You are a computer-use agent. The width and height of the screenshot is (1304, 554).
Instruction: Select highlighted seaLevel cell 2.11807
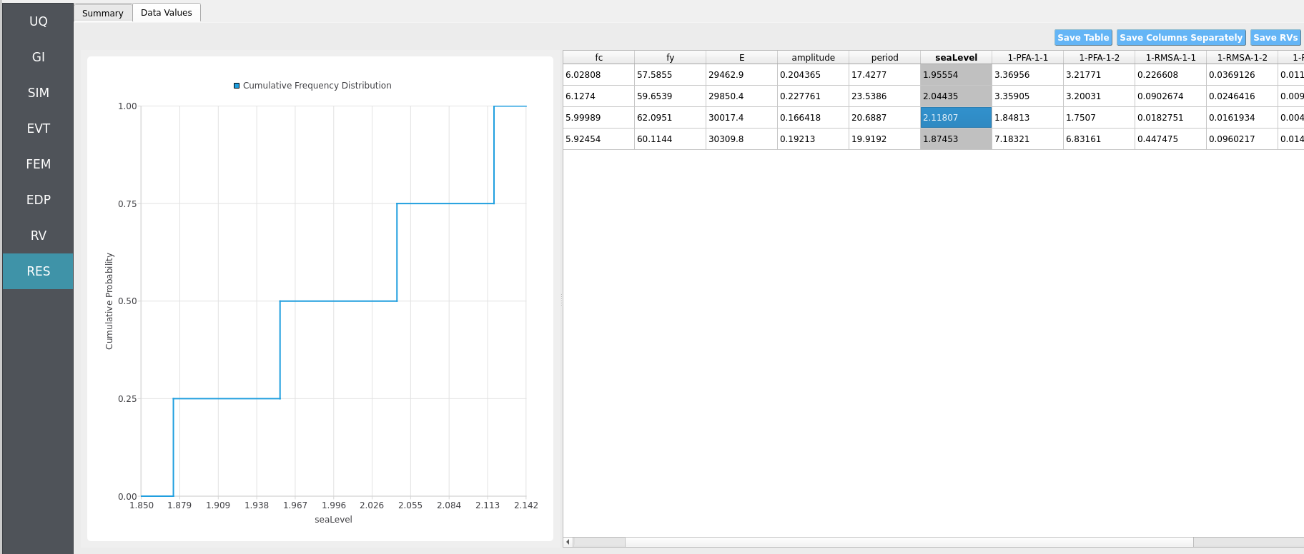click(x=956, y=118)
